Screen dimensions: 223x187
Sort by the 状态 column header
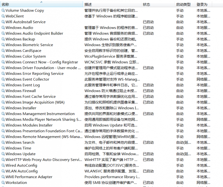158,4
